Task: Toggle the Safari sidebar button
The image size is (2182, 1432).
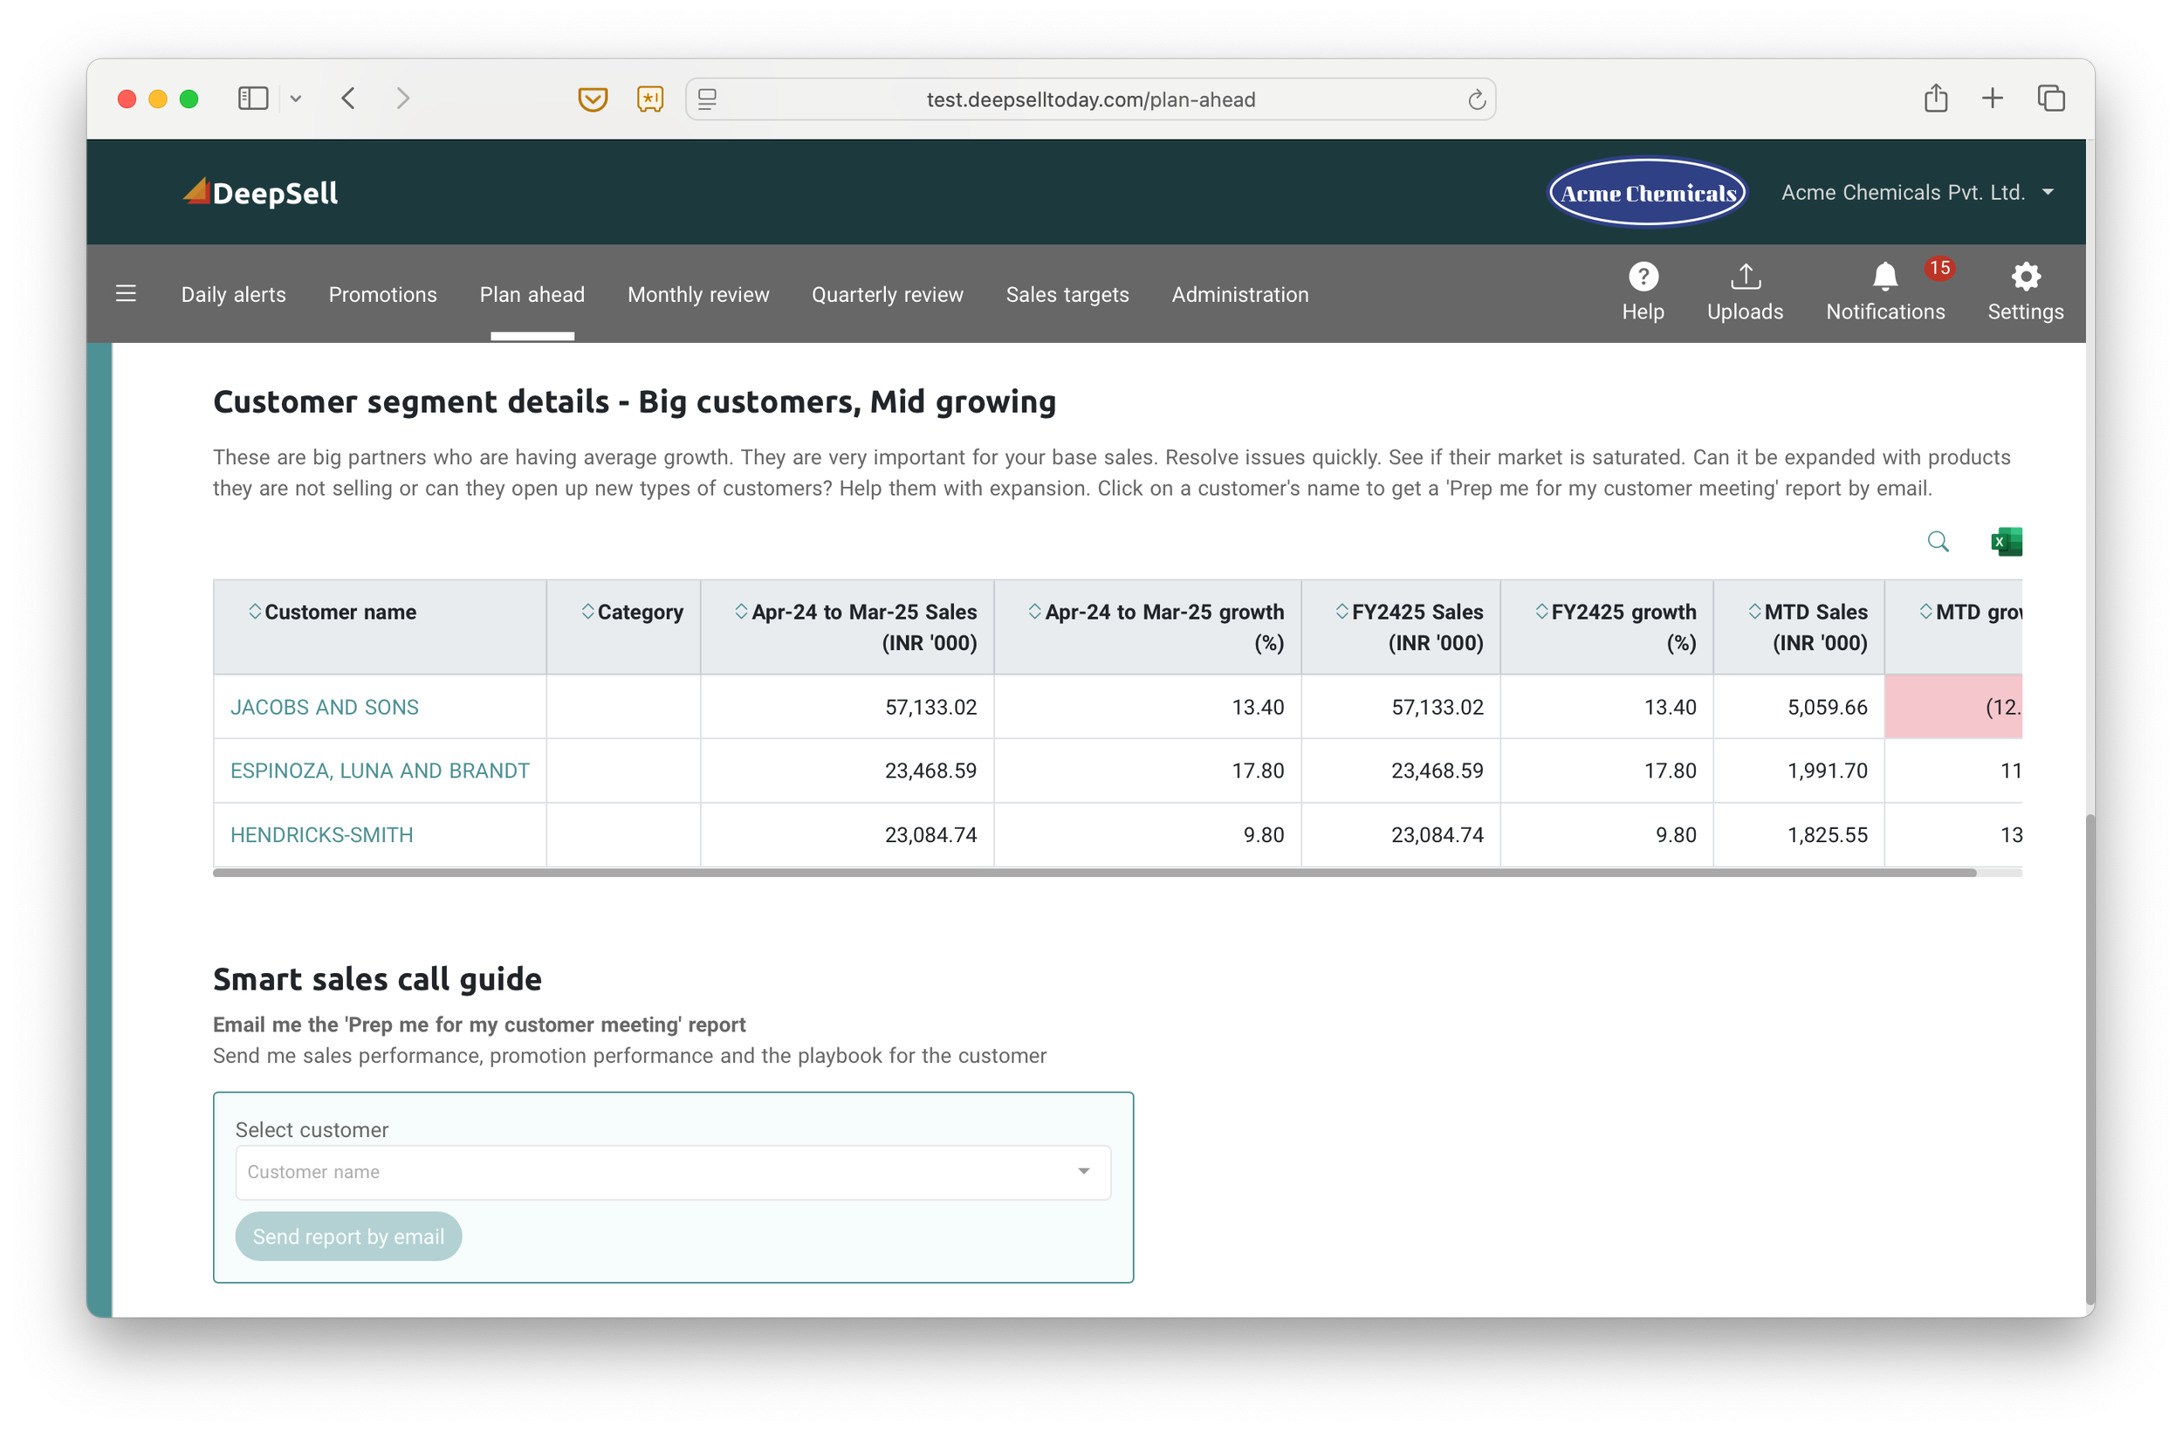Action: point(252,98)
